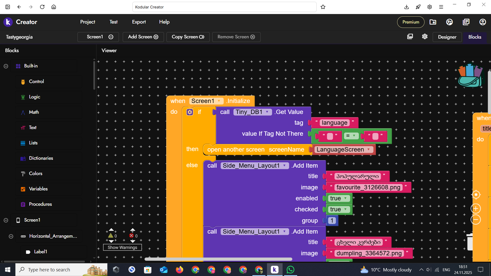Switch to the Designer tab
491x276 pixels.
[447, 37]
